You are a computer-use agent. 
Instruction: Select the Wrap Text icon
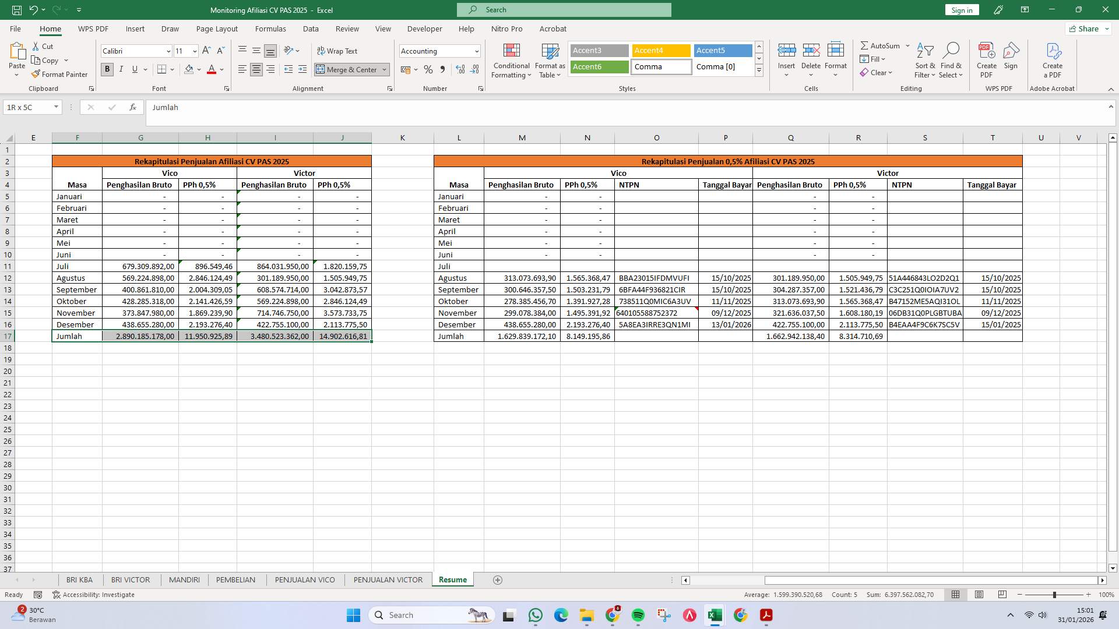(x=321, y=51)
